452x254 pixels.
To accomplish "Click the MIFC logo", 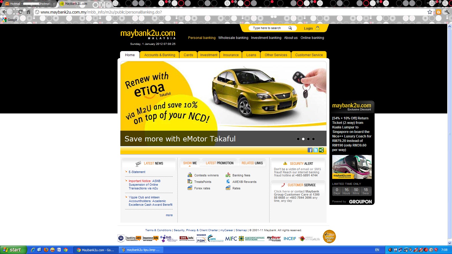I will [x=231, y=239].
